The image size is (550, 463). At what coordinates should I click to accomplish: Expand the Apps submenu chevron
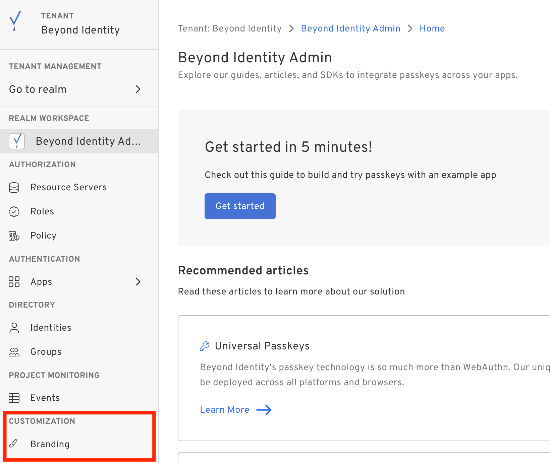pos(138,282)
